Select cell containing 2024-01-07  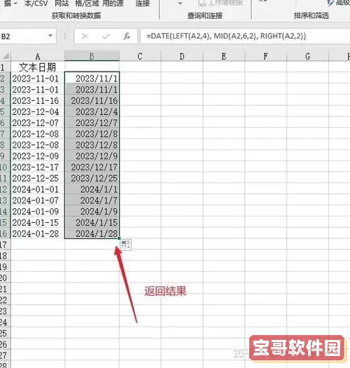click(x=38, y=200)
